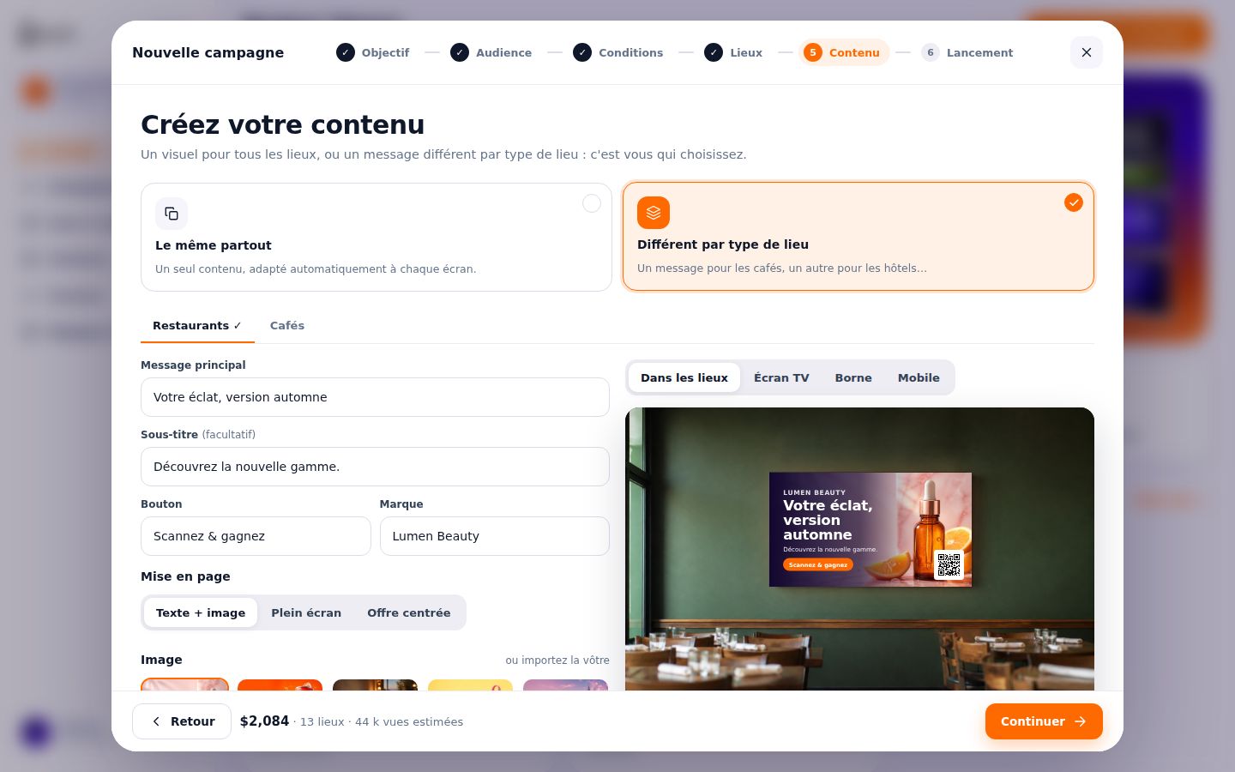Click the Continuer button
This screenshot has height=772, width=1235.
tap(1044, 721)
